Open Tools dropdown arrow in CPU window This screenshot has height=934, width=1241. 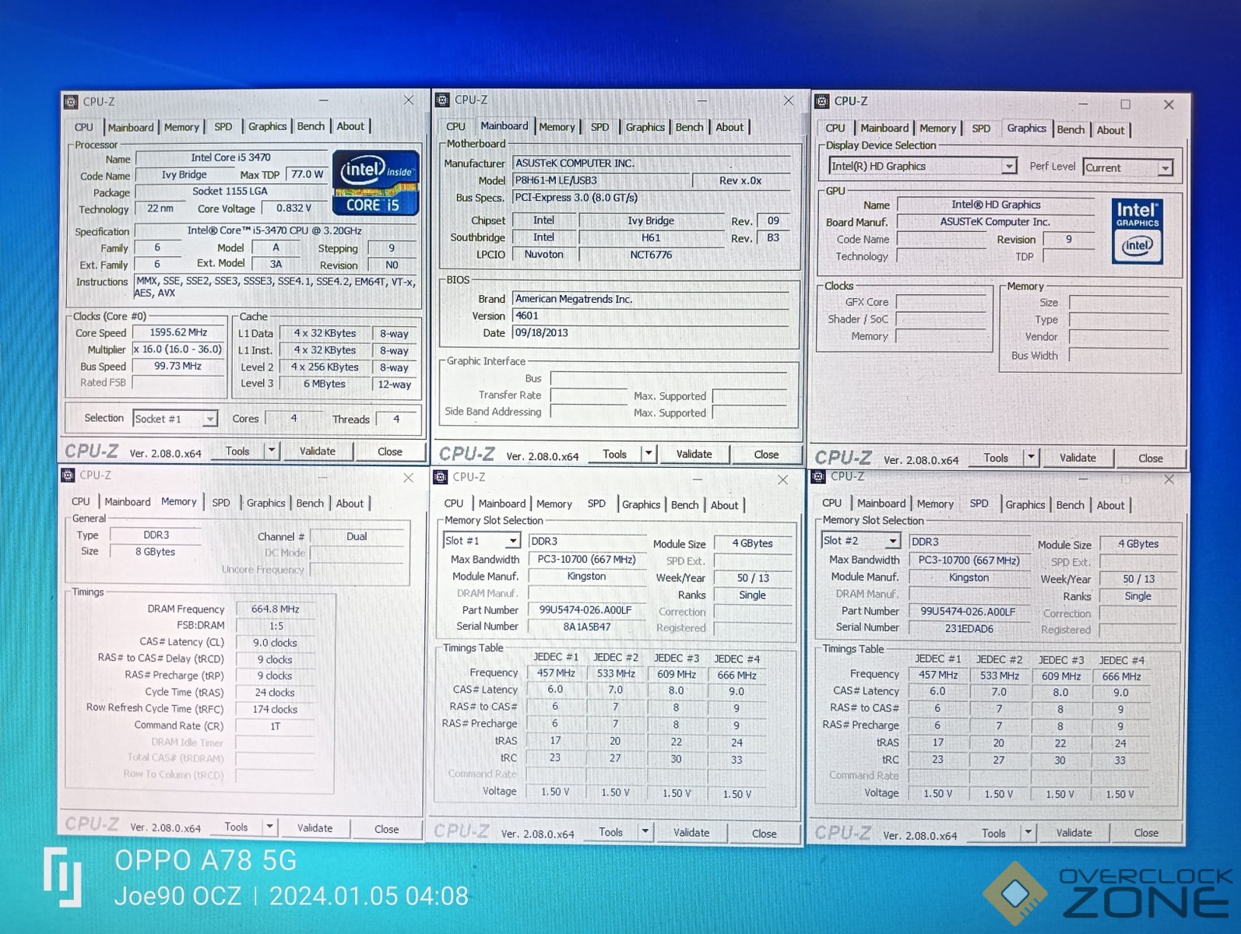(271, 451)
